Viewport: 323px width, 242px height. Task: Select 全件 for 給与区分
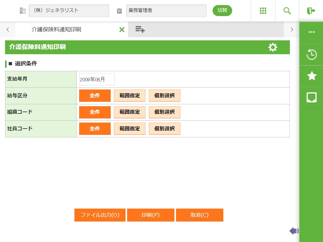pos(95,95)
